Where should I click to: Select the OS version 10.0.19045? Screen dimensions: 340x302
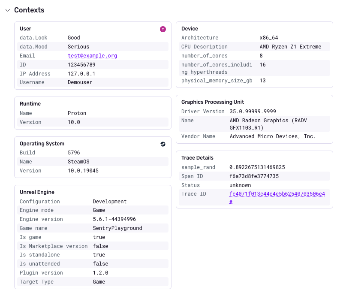pos(83,171)
